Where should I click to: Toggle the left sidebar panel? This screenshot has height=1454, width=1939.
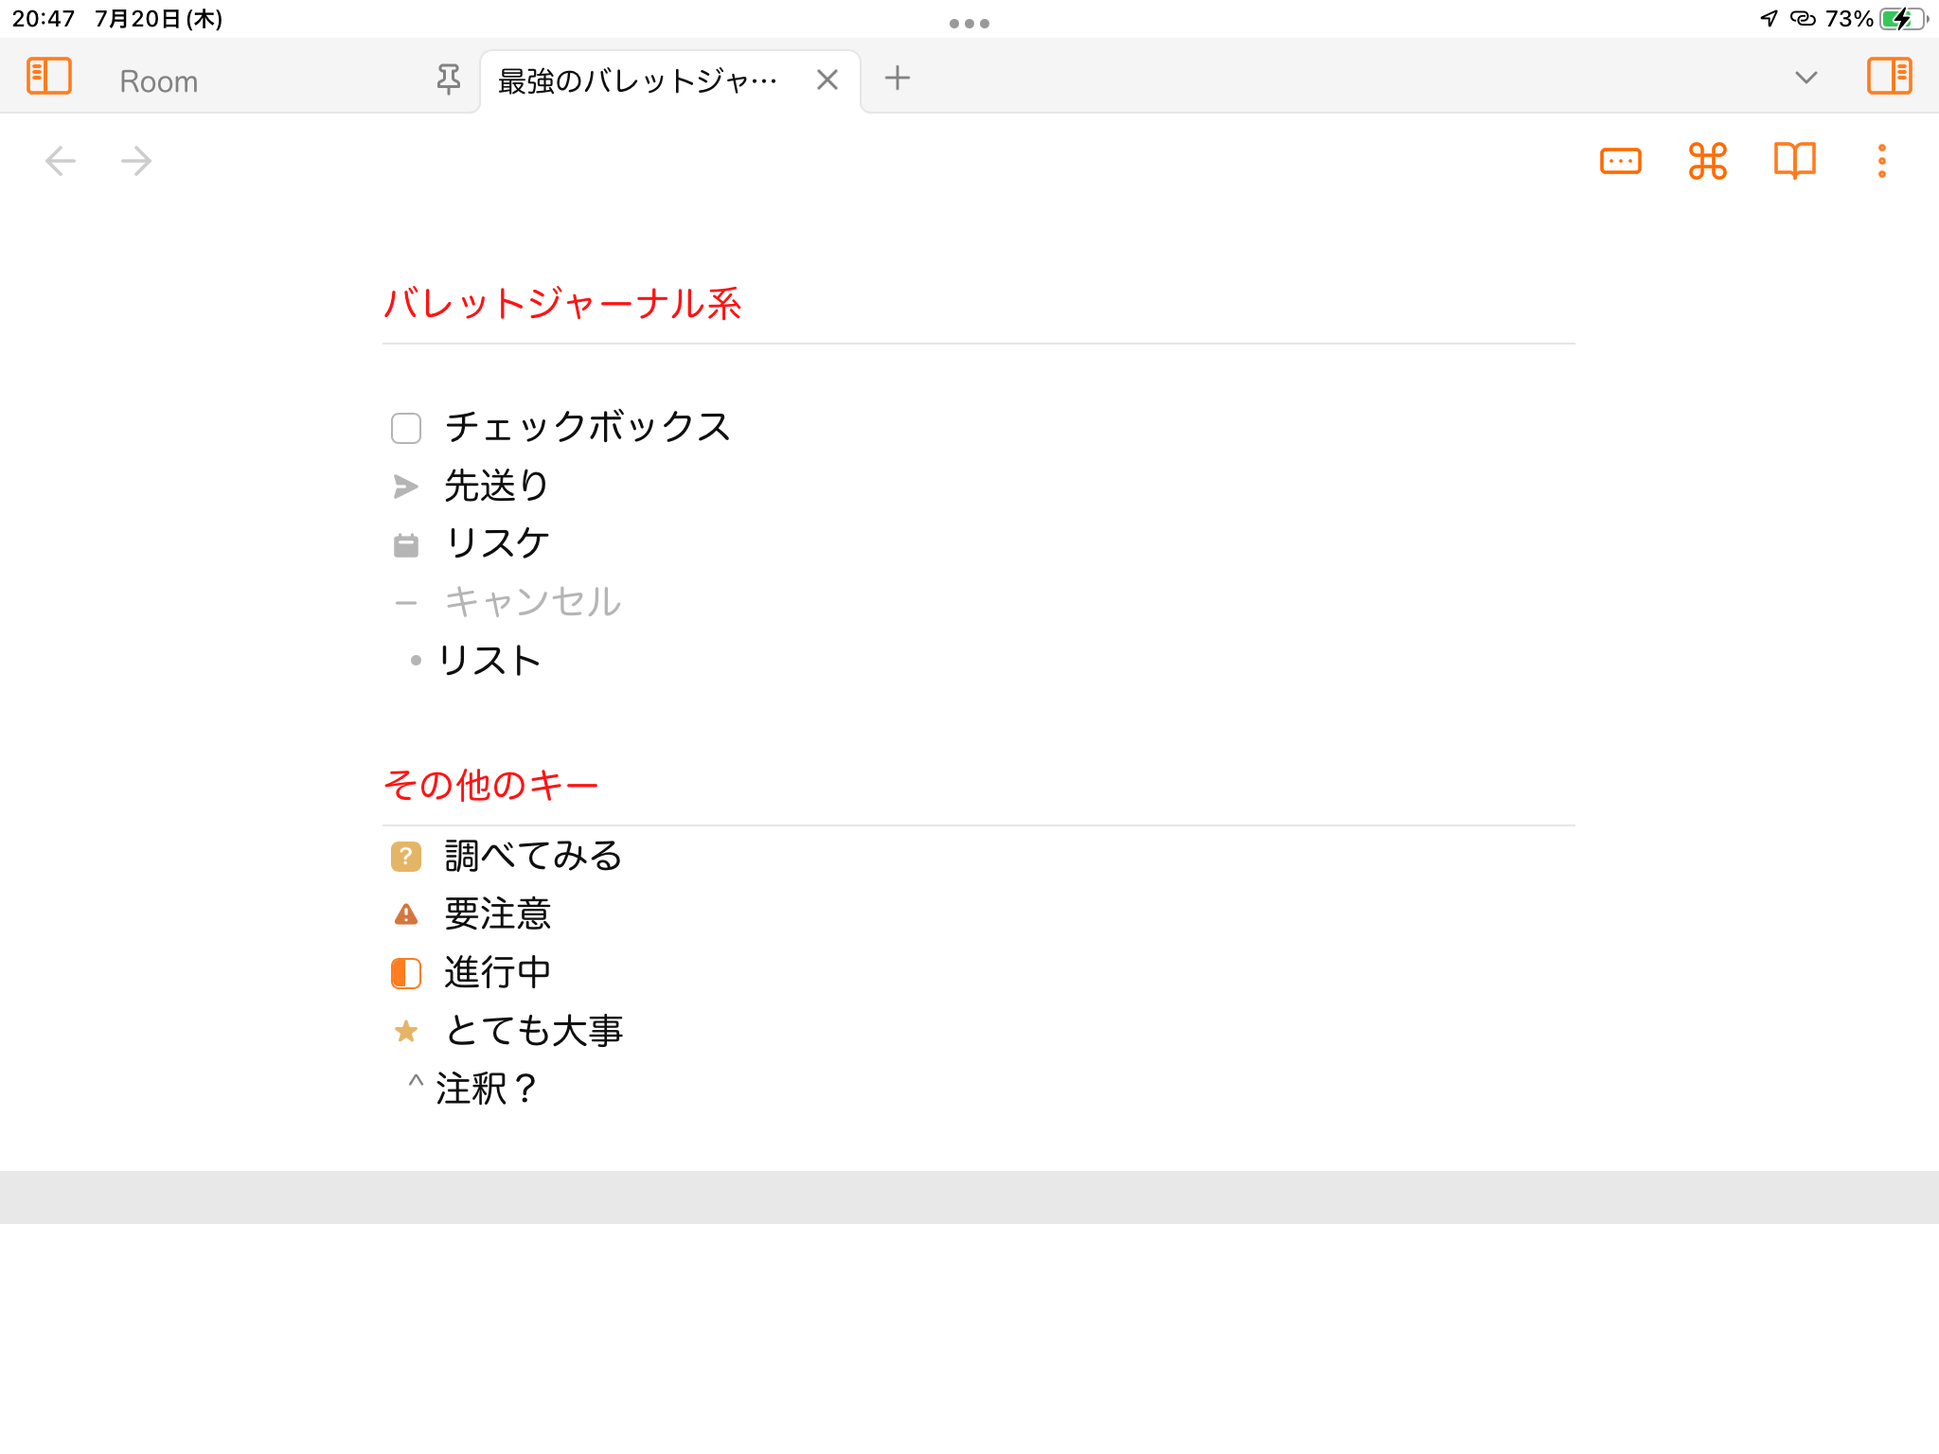pos(49,76)
